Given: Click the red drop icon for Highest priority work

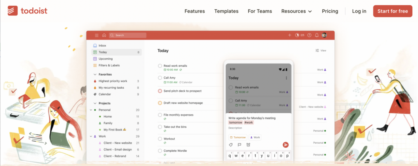Looking at the screenshot, I should tap(95, 81).
